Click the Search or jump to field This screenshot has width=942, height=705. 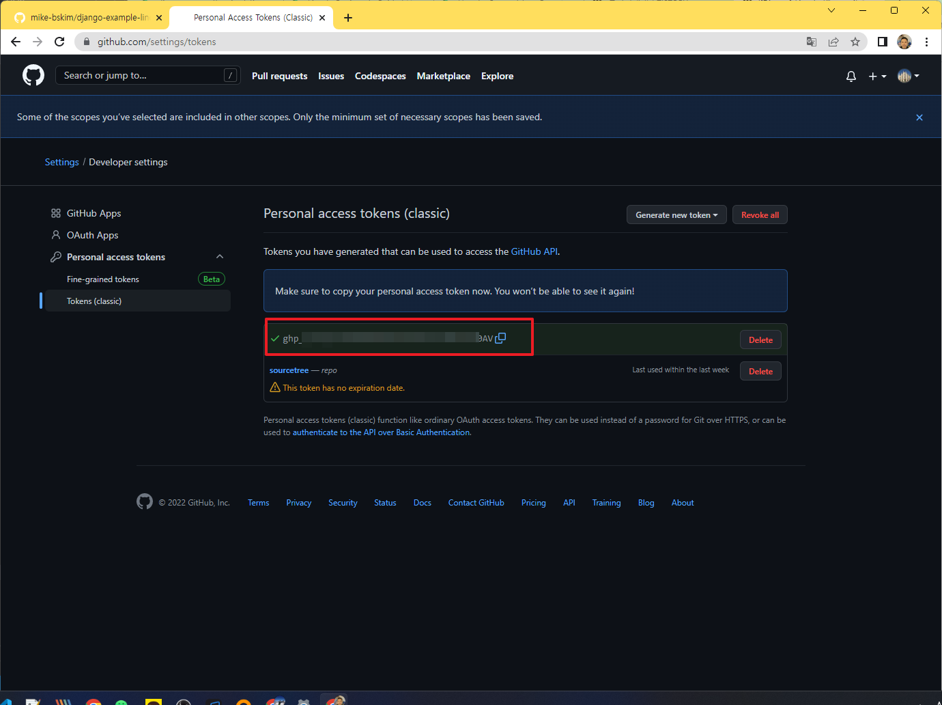[148, 75]
